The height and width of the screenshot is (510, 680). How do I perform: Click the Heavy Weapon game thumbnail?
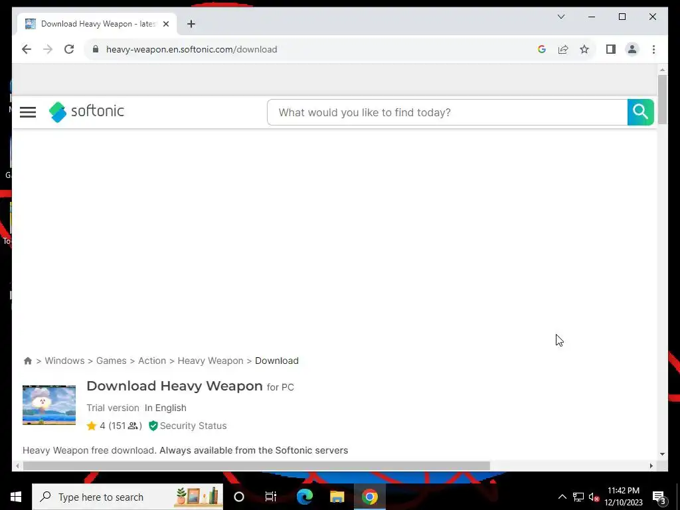pos(49,405)
